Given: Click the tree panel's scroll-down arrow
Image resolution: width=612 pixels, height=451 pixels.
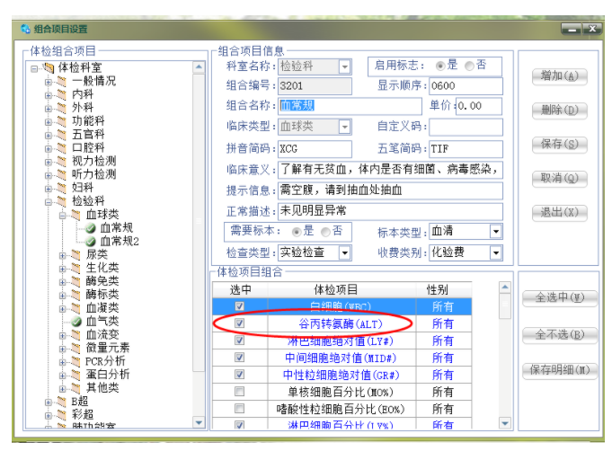Looking at the screenshot, I should 199,422.
